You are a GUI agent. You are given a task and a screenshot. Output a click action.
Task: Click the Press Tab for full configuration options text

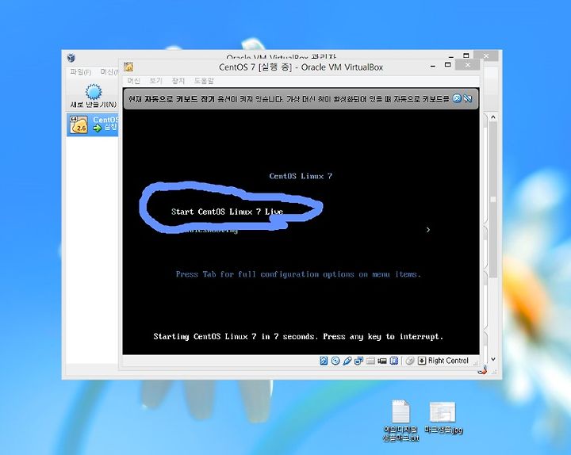click(298, 274)
